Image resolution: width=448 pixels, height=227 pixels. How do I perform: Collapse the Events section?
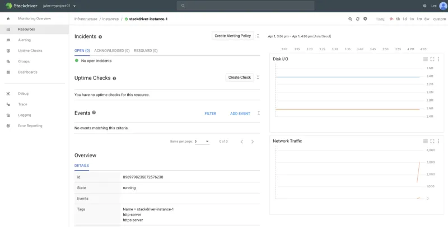(258, 113)
